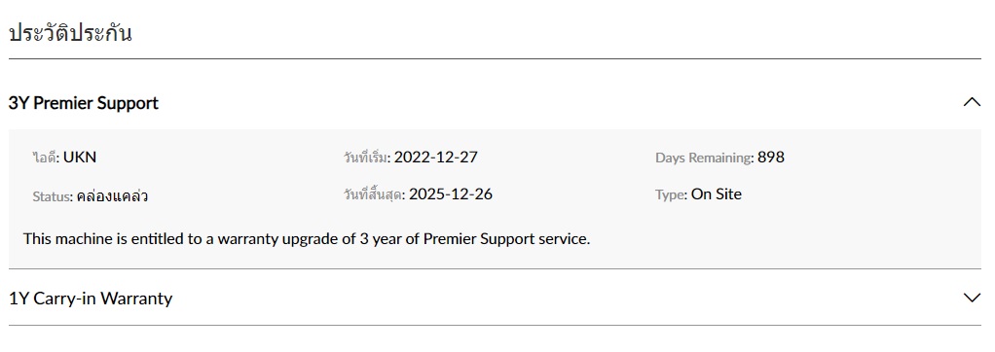Click the warranty upgrade description sentence

307,239
